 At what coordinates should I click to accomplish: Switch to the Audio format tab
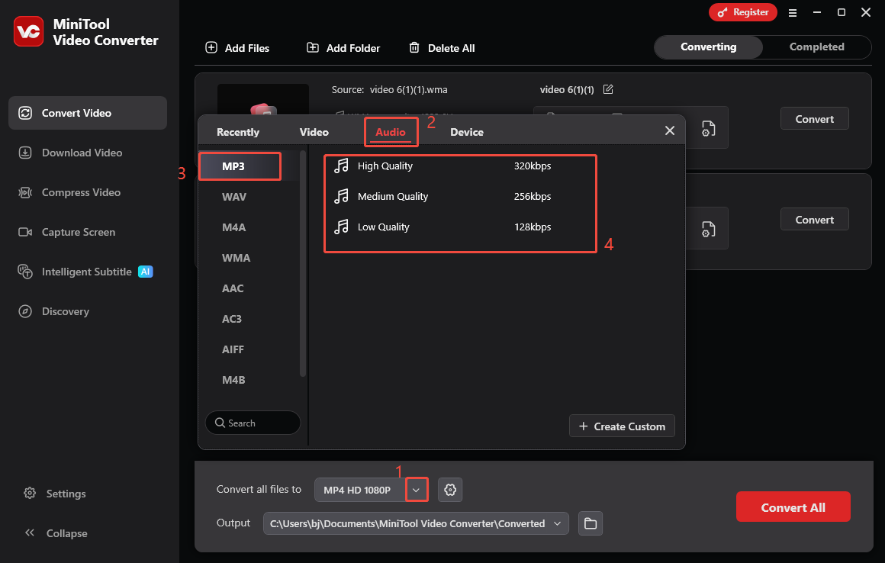(391, 131)
